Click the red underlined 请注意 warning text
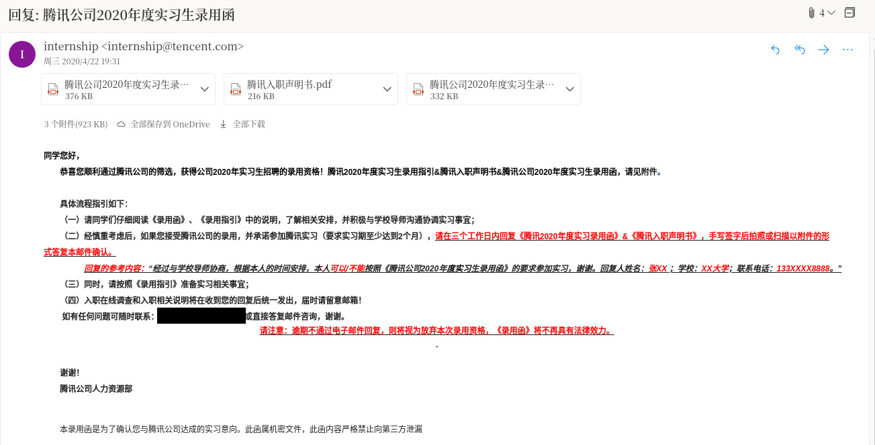 click(x=436, y=330)
